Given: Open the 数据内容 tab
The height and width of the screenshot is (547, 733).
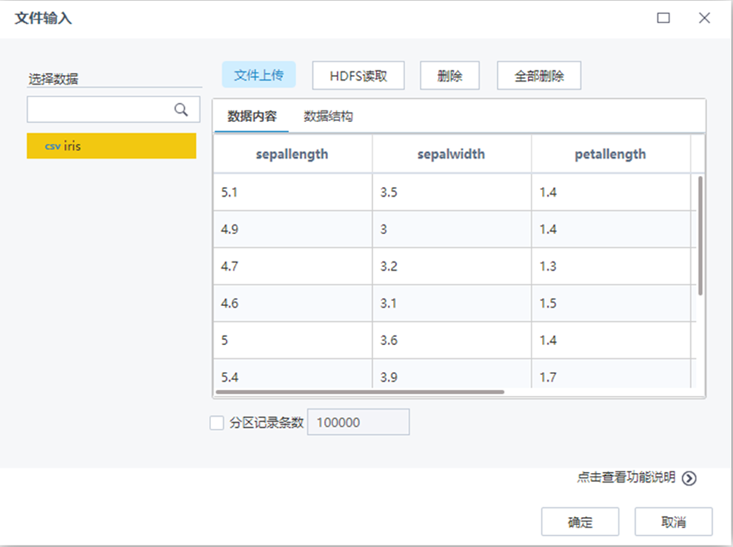Looking at the screenshot, I should (250, 116).
